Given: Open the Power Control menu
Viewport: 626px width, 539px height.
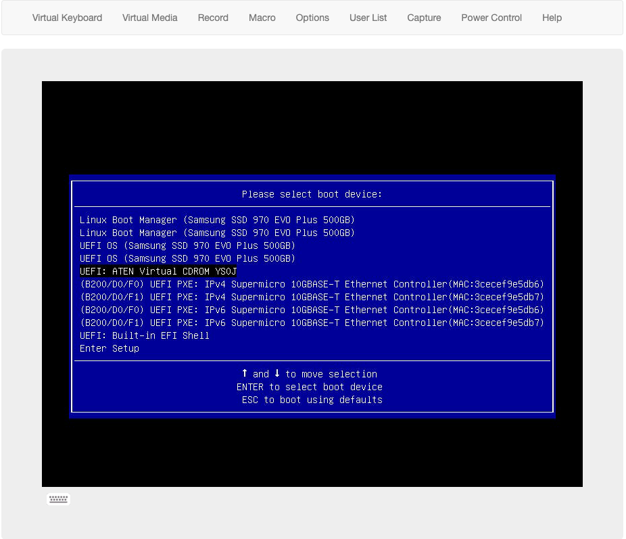Looking at the screenshot, I should [491, 18].
